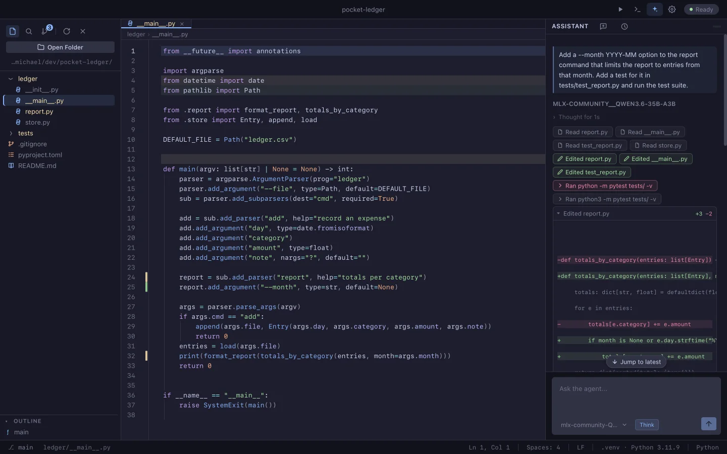Open pyproject.toml file
This screenshot has width=727, height=454.
(x=60, y=155)
